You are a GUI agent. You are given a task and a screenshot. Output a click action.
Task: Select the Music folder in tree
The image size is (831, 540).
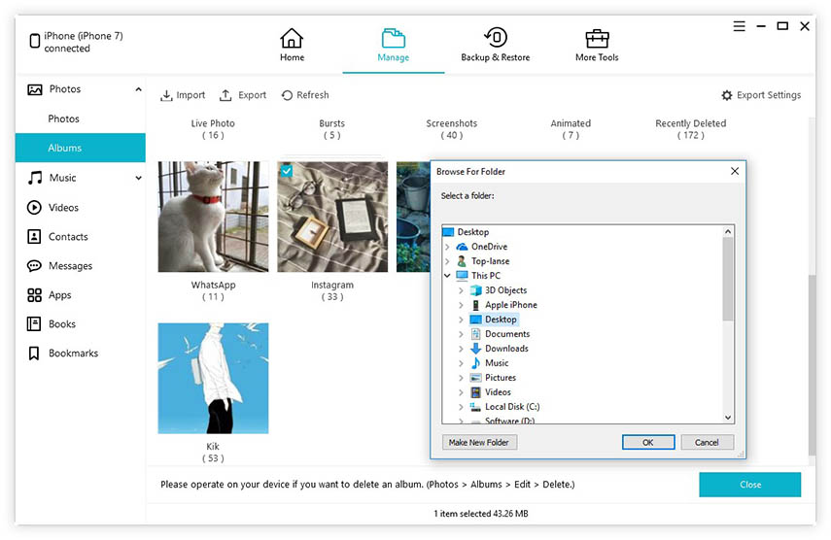[497, 363]
